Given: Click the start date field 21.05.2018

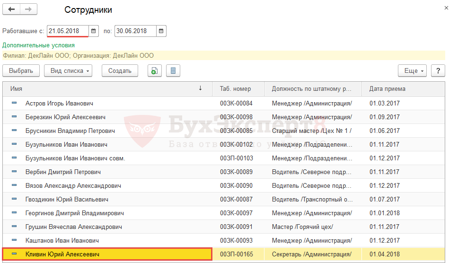Looking at the screenshot, I should [x=68, y=31].
